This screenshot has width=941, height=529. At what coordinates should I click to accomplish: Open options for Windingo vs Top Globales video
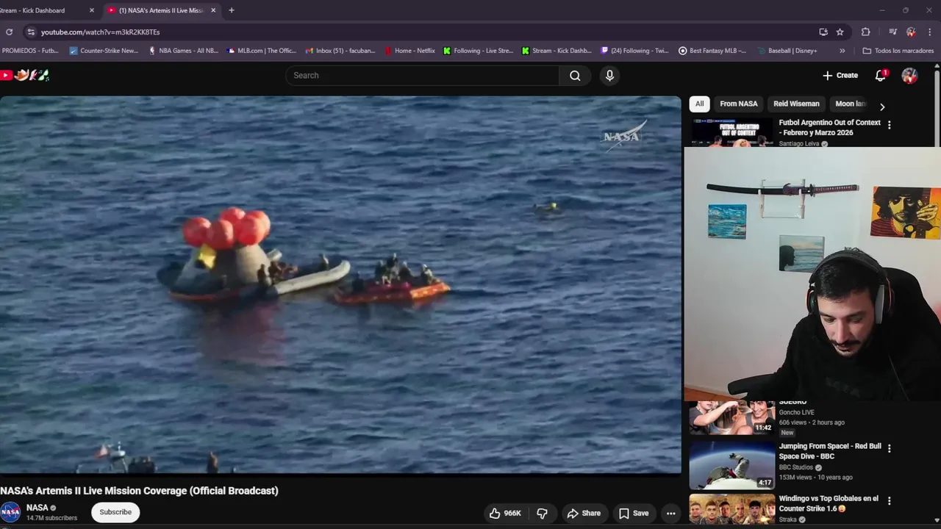(889, 500)
